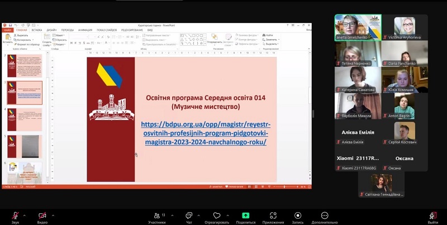Turn on camera with Видео button
This screenshot has width=447, height=225.
42,218
